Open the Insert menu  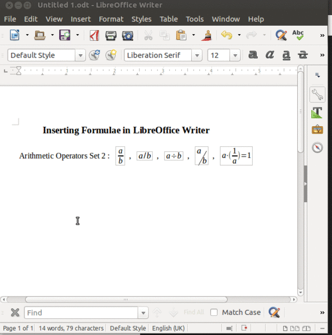pyautogui.click(x=81, y=19)
